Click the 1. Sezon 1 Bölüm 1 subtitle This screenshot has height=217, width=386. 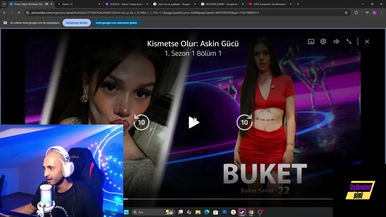pos(193,53)
